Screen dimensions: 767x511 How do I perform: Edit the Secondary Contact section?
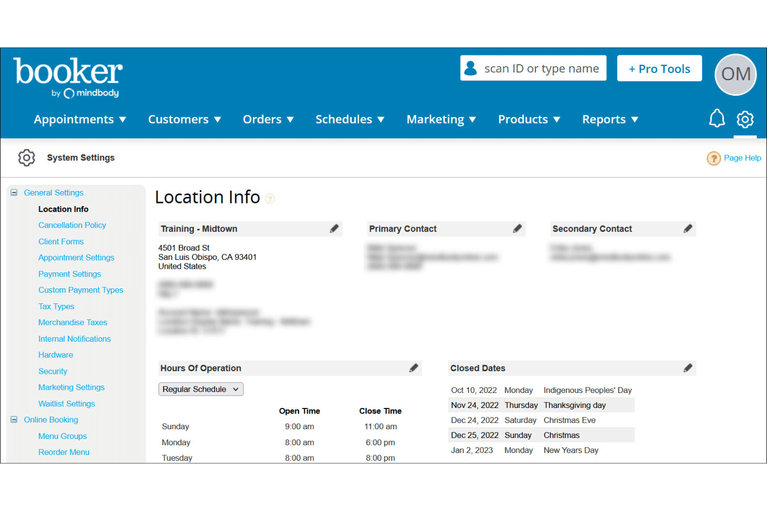click(688, 228)
